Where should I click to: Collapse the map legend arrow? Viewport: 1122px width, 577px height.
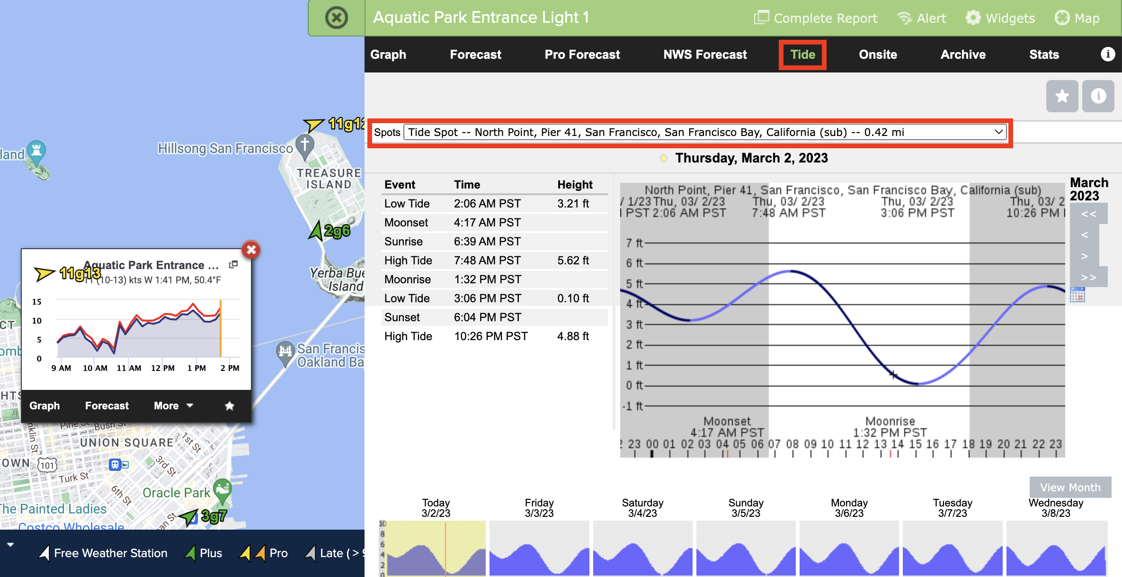(10, 545)
